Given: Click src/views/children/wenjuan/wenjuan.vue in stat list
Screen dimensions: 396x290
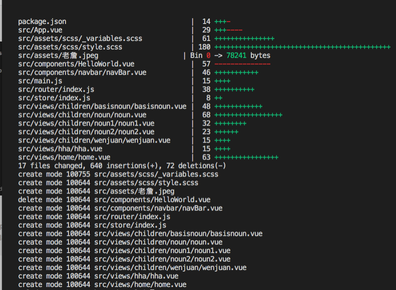Looking at the screenshot, I should [x=94, y=140].
